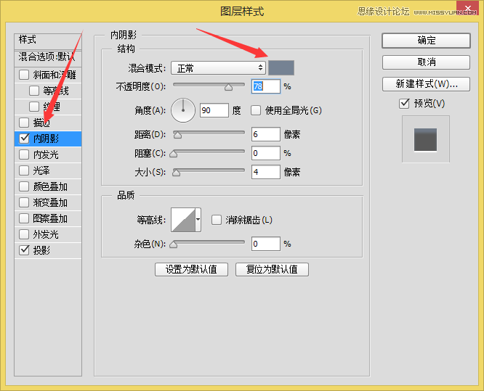Click the layer style preview thumbnail
This screenshot has height=391, width=484.
point(426,139)
